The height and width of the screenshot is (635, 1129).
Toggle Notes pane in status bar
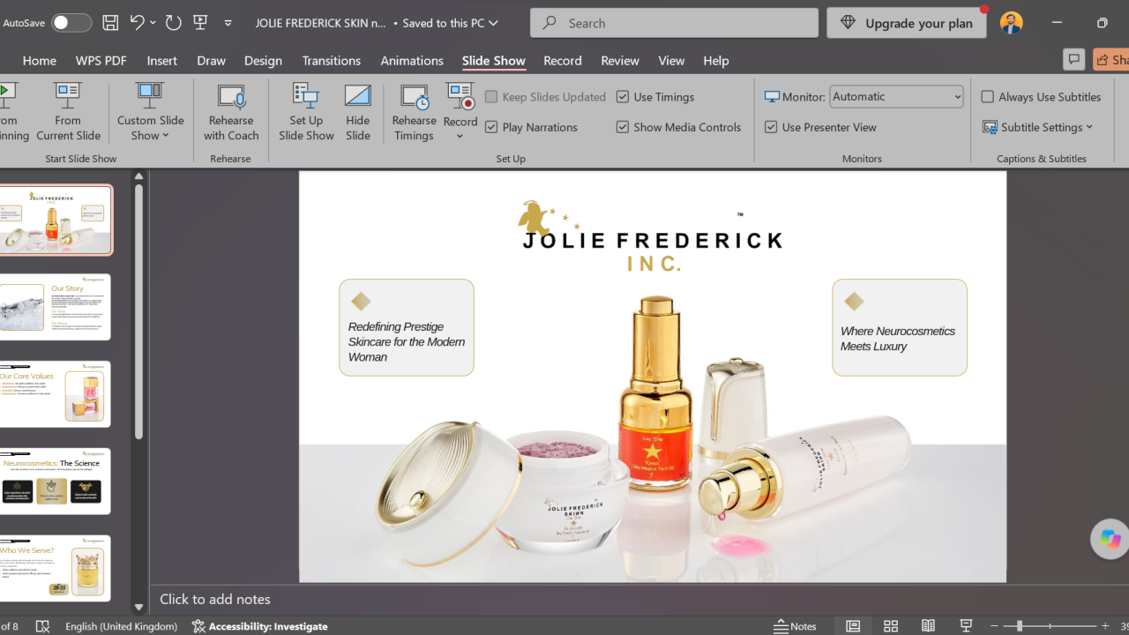click(796, 626)
